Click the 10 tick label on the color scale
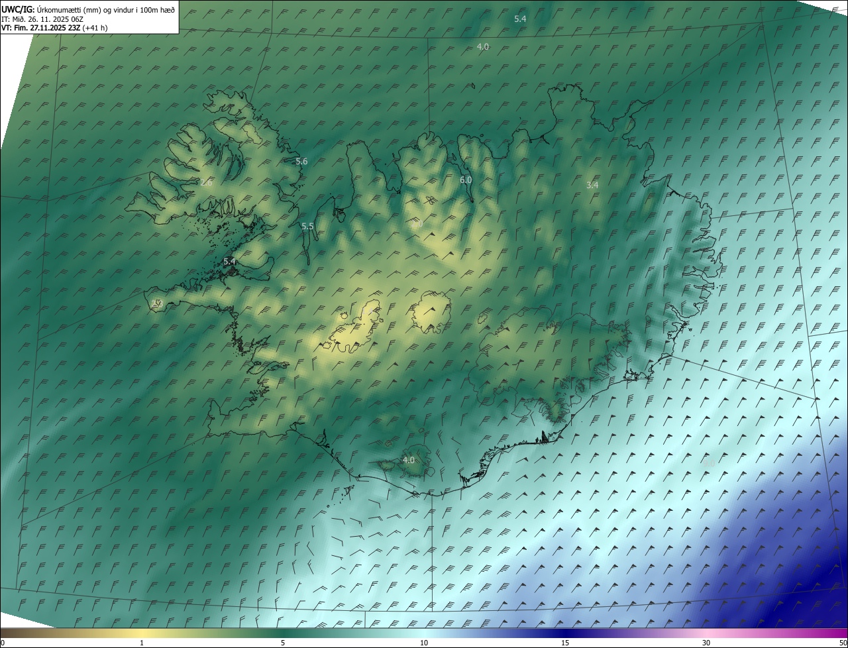This screenshot has width=848, height=648. pos(424,643)
